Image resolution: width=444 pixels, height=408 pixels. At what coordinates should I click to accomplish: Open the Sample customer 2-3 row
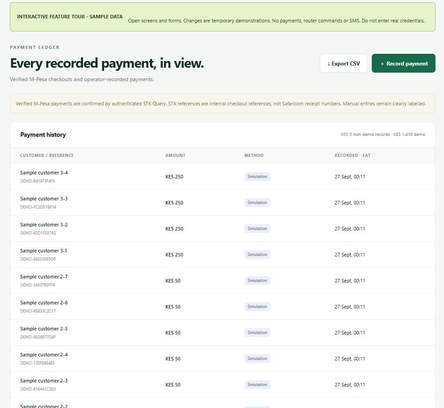tap(222, 385)
